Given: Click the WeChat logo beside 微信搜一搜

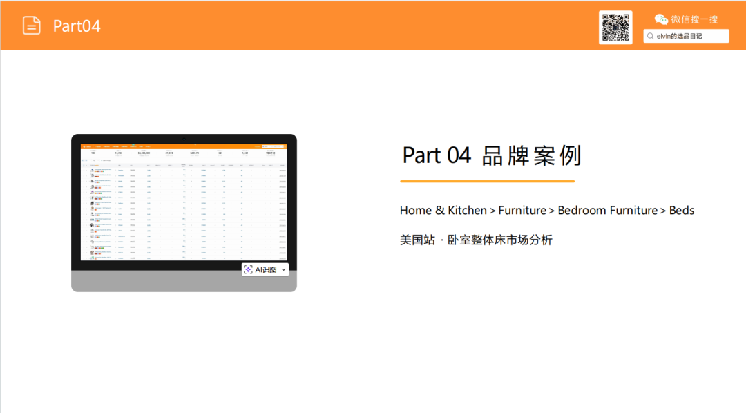Looking at the screenshot, I should [661, 19].
